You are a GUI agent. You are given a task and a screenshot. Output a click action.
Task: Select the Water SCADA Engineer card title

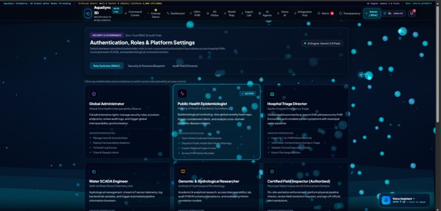[108, 181]
